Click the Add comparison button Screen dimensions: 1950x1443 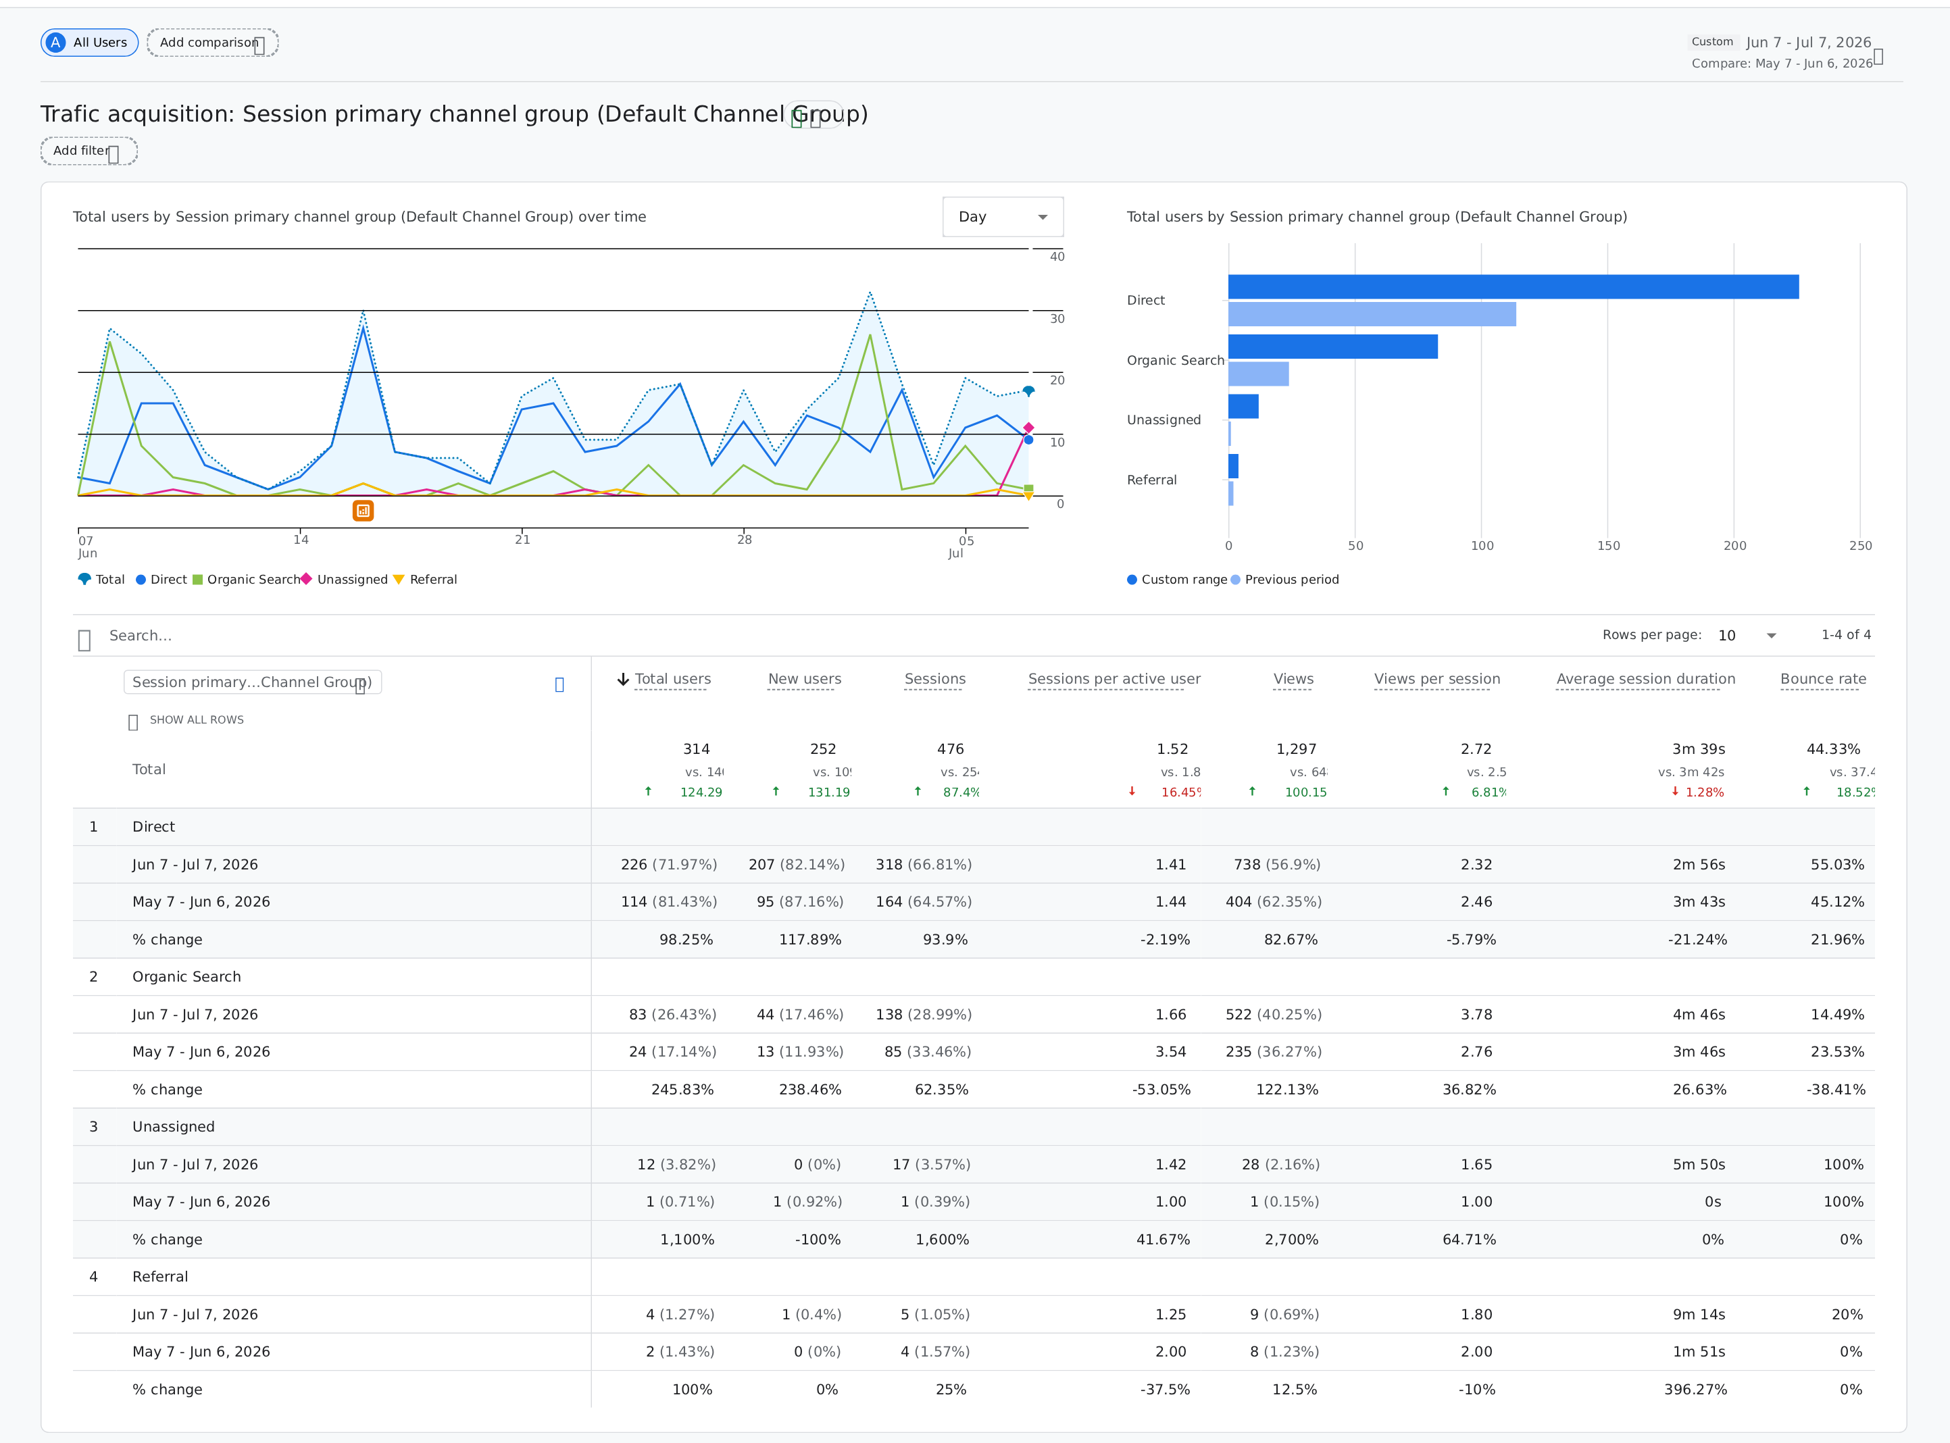pyautogui.click(x=212, y=42)
